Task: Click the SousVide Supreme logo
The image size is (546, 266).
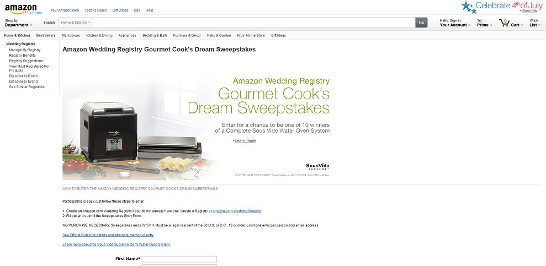Action: tap(317, 166)
